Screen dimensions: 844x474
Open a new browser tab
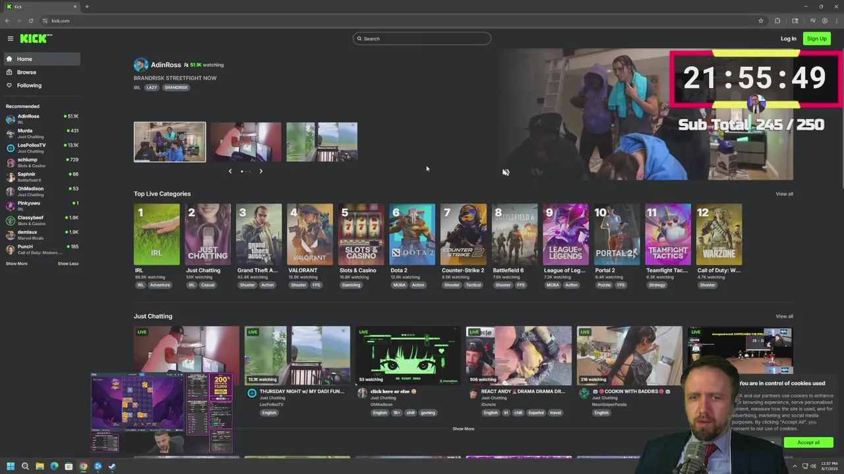(86, 7)
